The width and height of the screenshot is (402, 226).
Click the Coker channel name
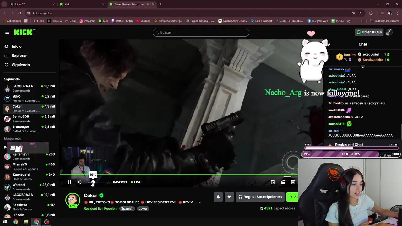click(90, 196)
